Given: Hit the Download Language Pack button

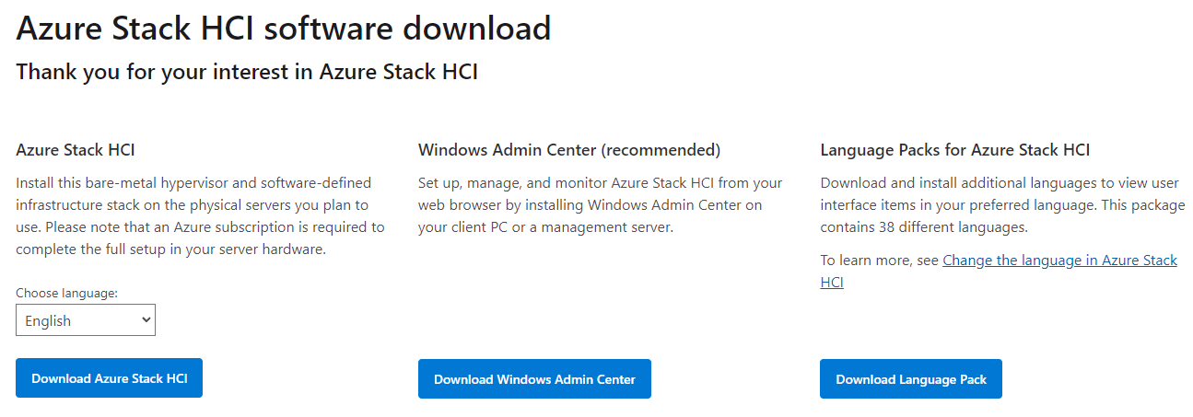Looking at the screenshot, I should [910, 379].
